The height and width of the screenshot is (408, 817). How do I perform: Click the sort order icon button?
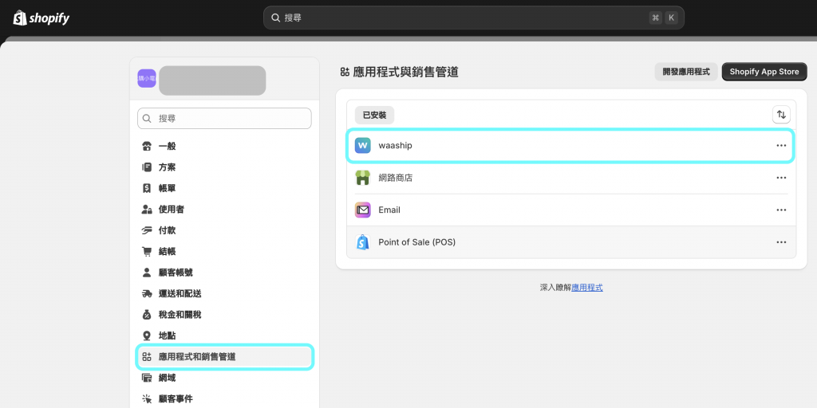click(781, 115)
